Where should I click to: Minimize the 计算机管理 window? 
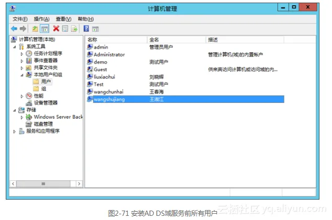click(283, 7)
